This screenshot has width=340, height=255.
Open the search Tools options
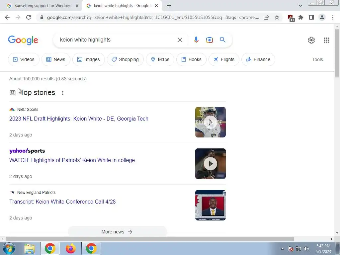tap(317, 59)
